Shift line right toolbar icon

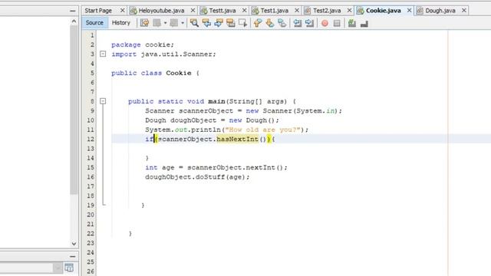[x=309, y=23]
